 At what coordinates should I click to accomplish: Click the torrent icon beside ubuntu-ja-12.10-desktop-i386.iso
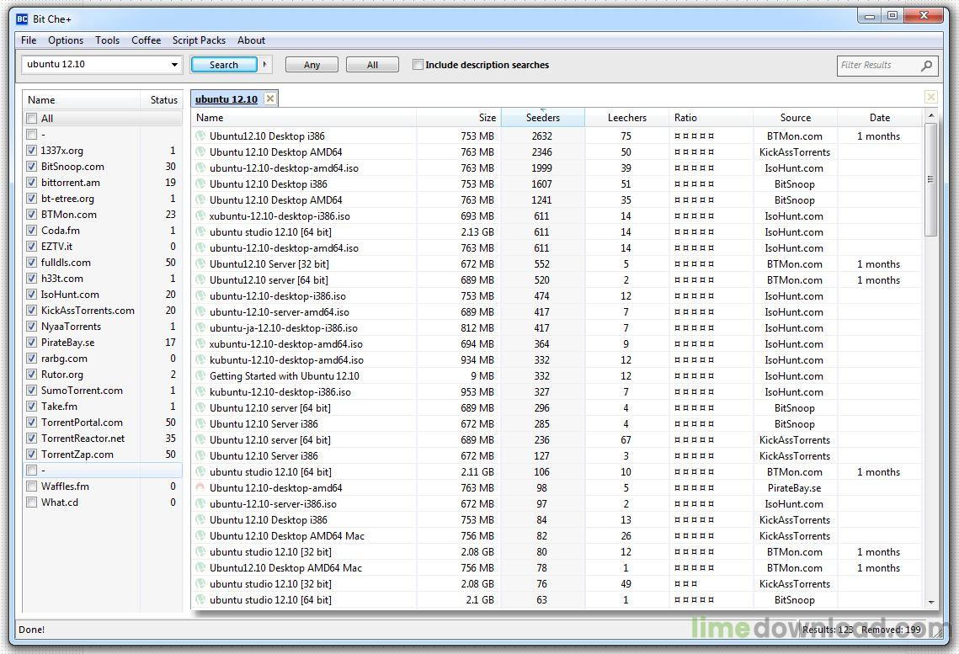click(200, 328)
